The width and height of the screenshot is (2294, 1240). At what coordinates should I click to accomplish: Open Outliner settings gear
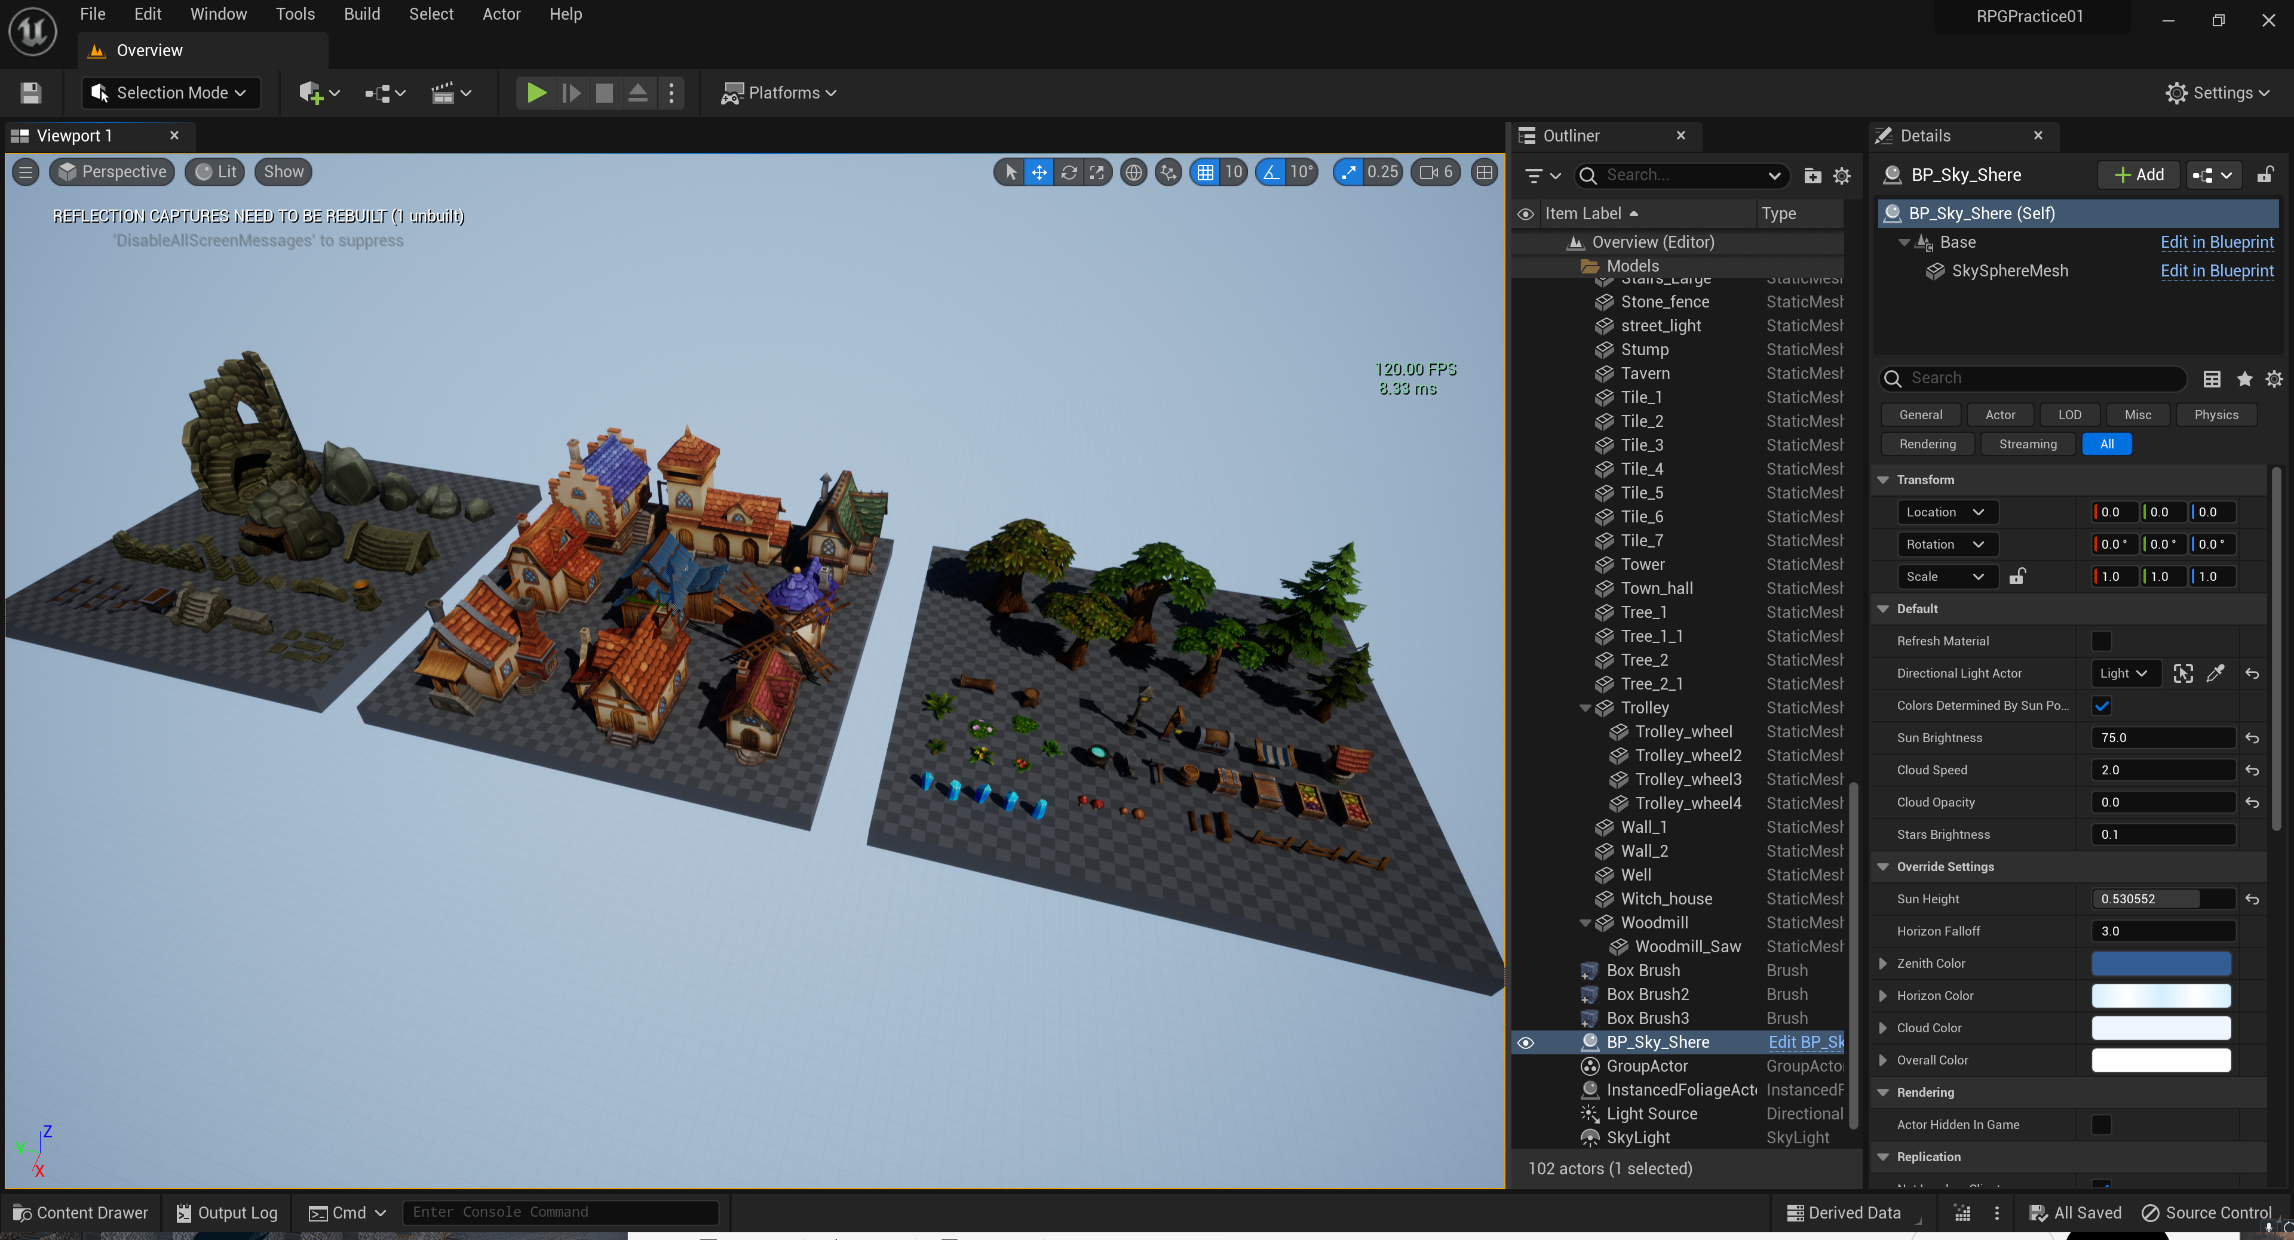pyautogui.click(x=1842, y=176)
